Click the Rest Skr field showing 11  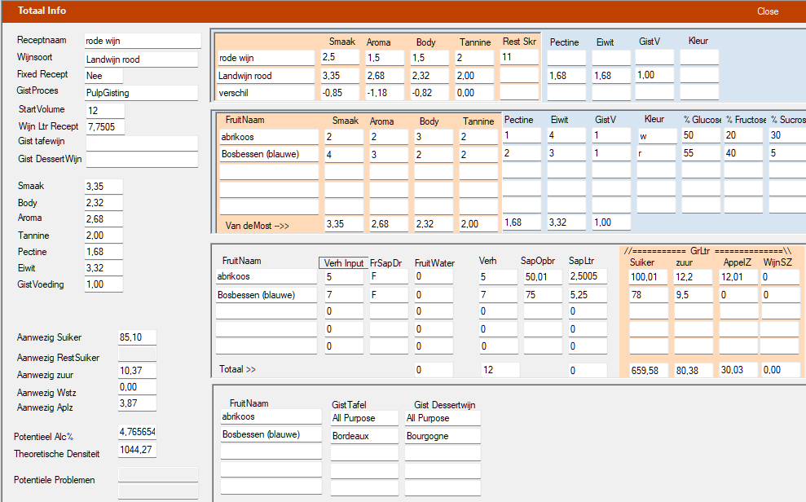(x=519, y=57)
